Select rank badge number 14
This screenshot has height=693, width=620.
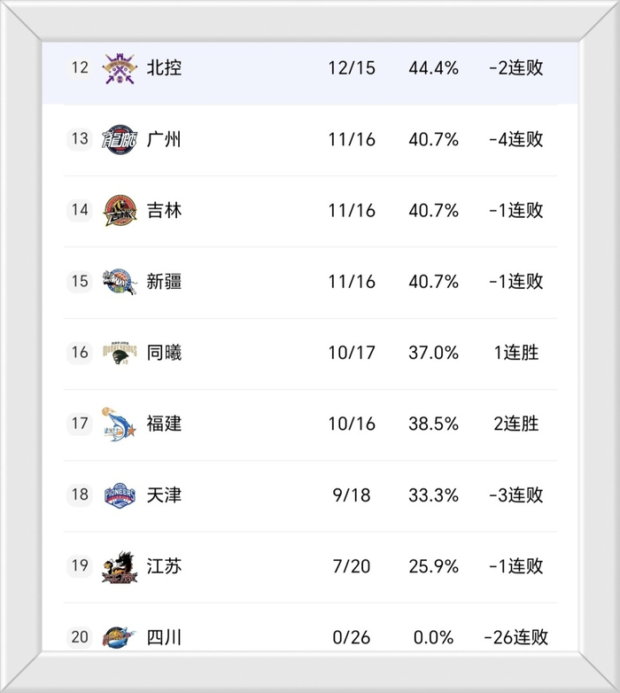[80, 210]
